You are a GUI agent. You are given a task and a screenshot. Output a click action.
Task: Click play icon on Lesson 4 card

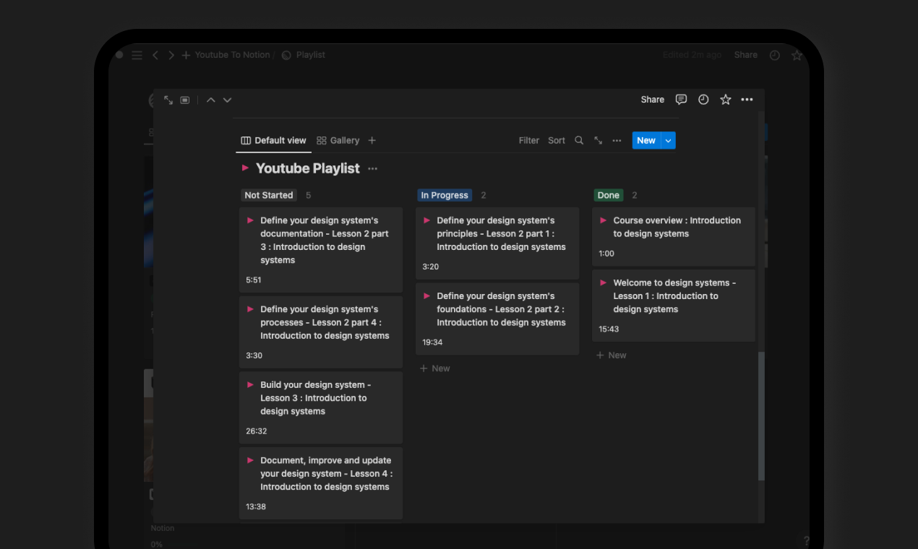[x=250, y=460]
